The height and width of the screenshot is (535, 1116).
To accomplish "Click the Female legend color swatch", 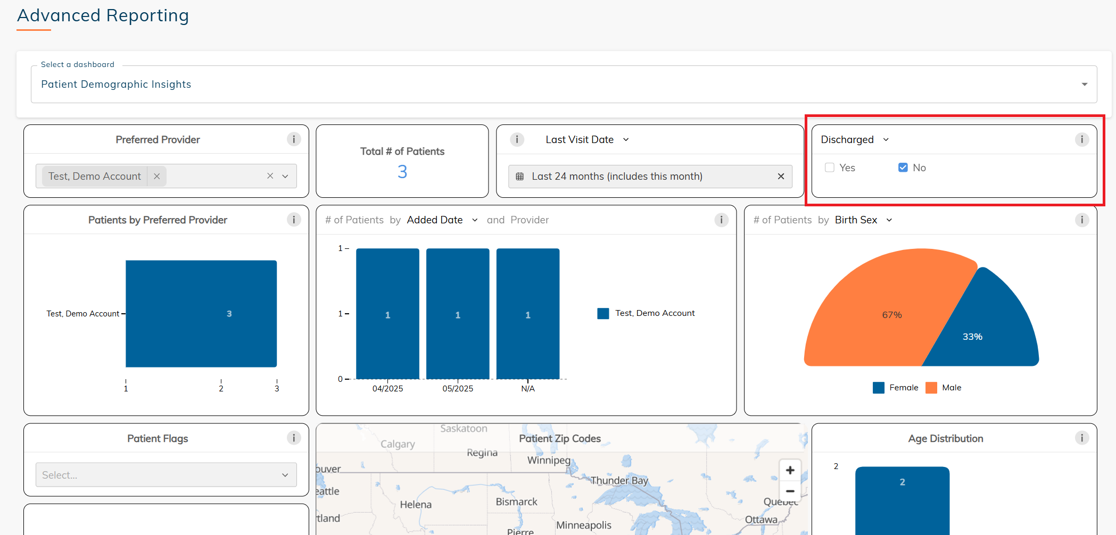I will pos(879,388).
